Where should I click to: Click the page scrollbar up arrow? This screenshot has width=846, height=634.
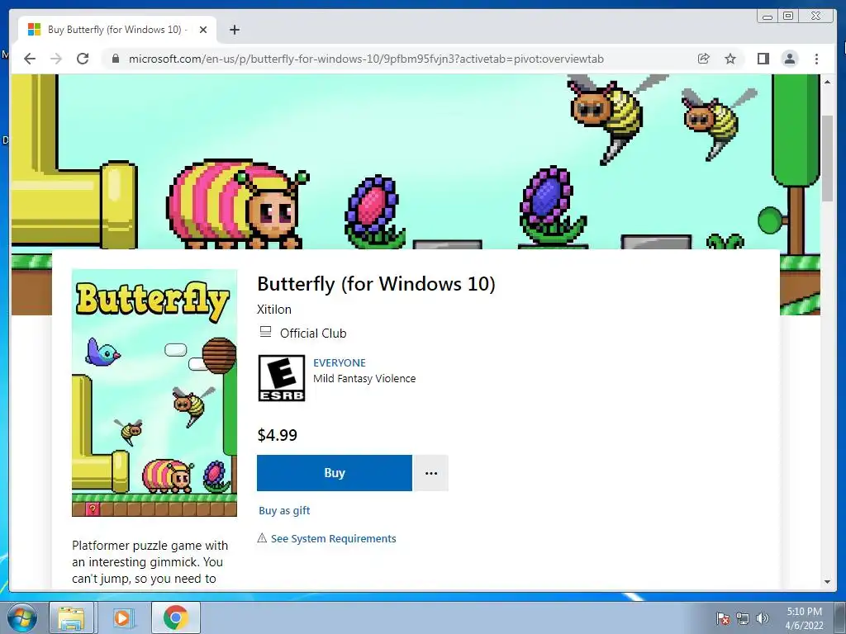point(827,82)
